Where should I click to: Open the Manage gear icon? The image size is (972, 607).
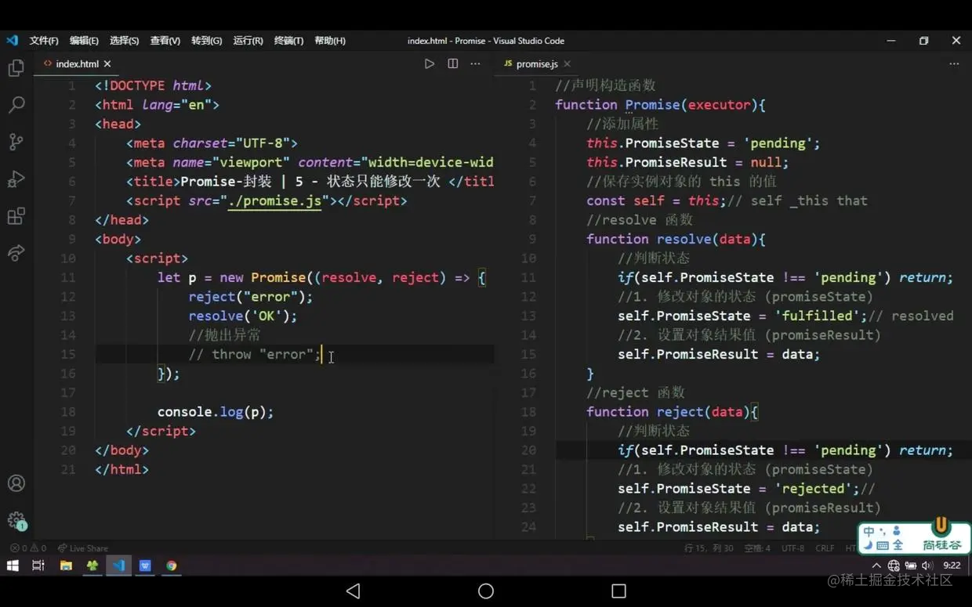click(x=16, y=520)
